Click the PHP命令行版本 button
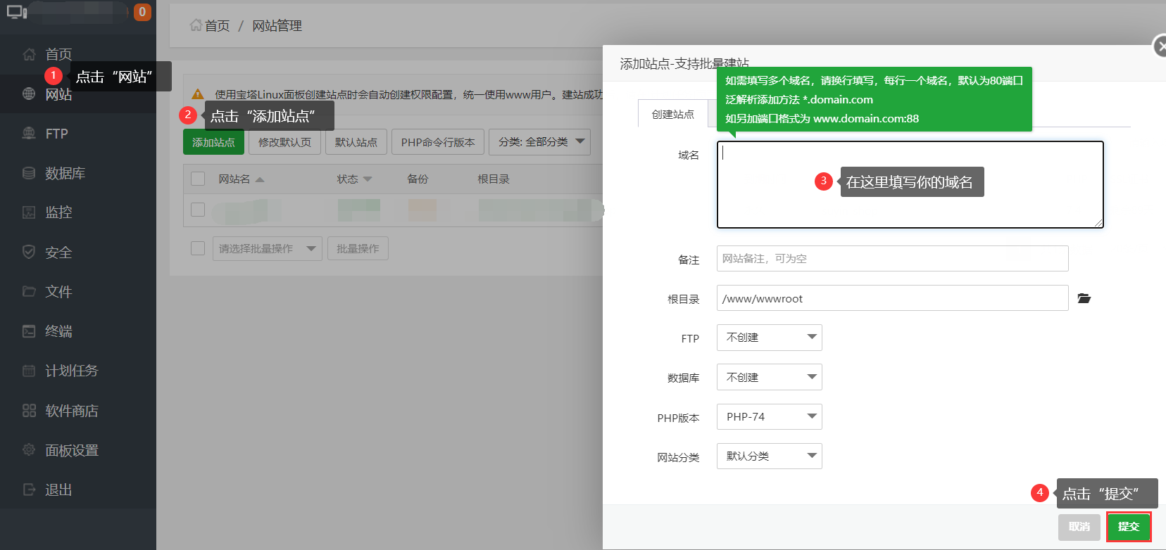The height and width of the screenshot is (550, 1166). 438,142
